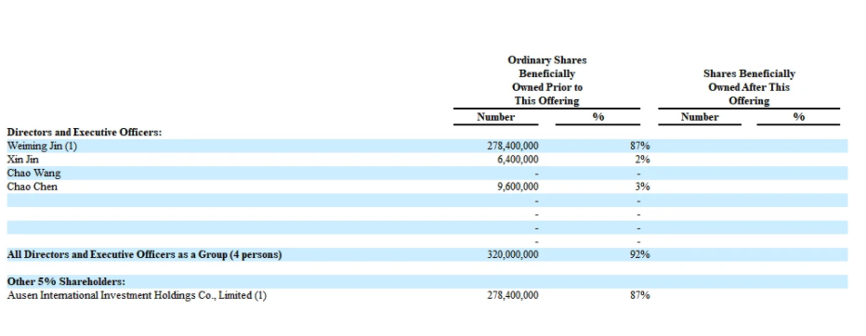Screen dimensions: 866x336
Task: Select All Directors and Executive Officers as a Group
Action: (144, 254)
